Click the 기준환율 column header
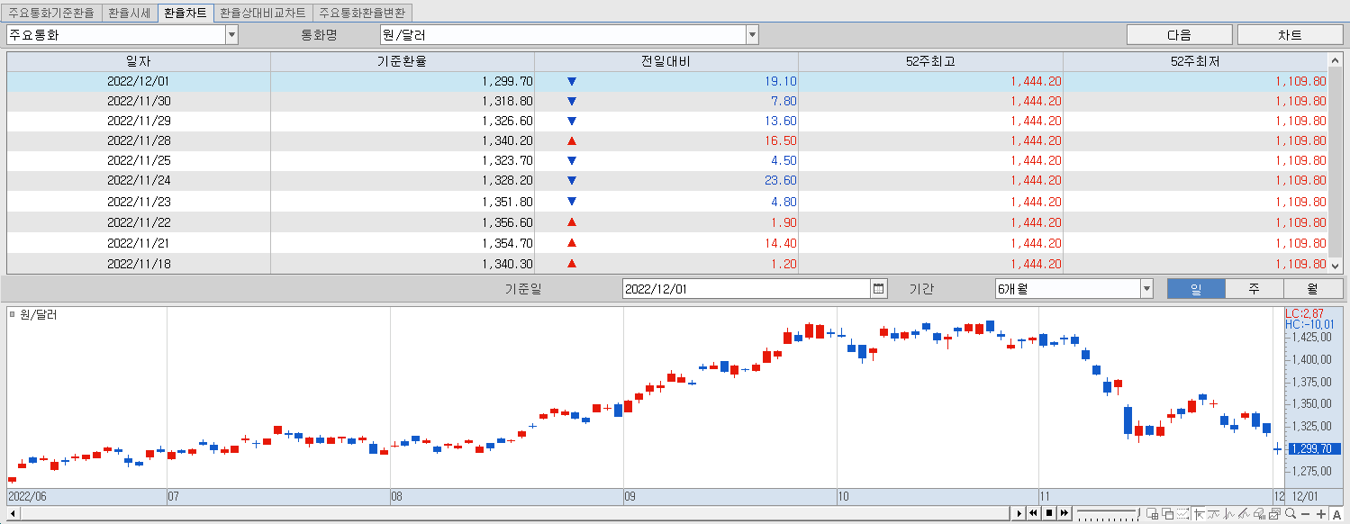 click(403, 61)
